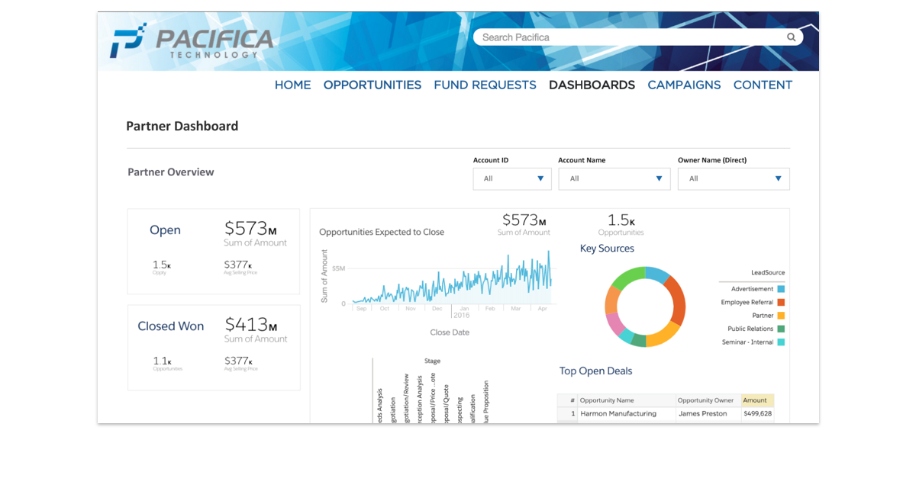Click the Employee Referral orange legend swatch
916x488 pixels.
781,303
